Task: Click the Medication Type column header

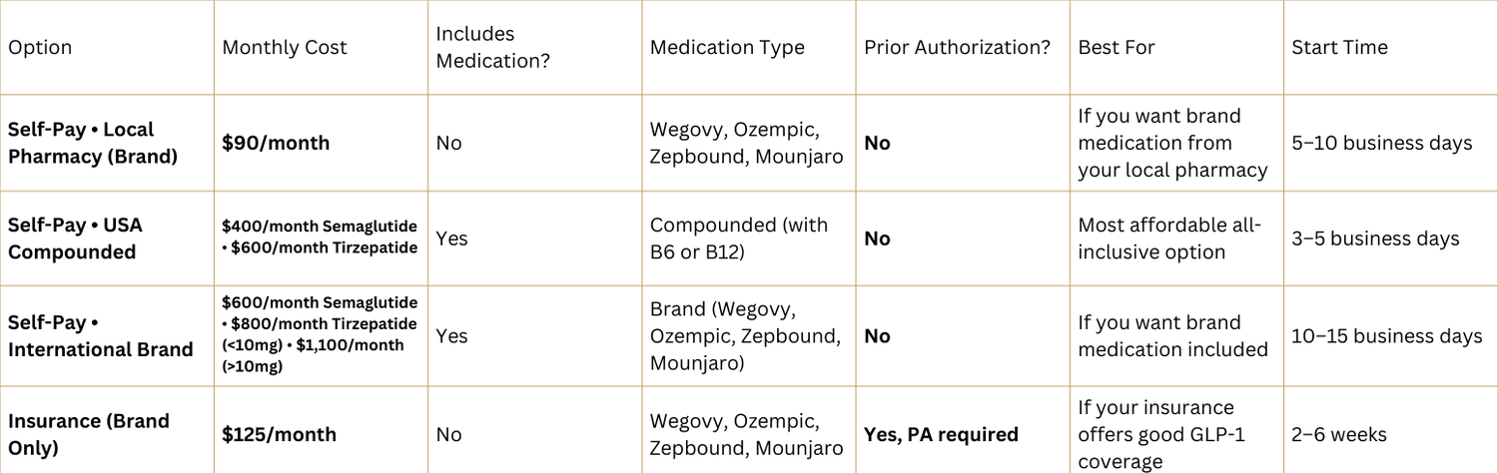Action: click(727, 48)
